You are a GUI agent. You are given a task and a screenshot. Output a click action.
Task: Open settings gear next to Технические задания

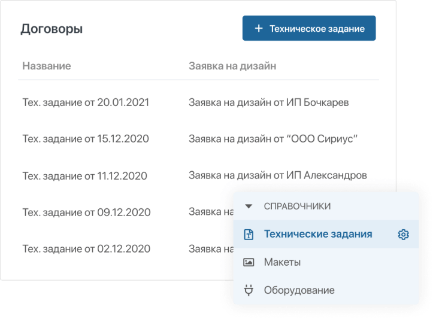(x=403, y=235)
